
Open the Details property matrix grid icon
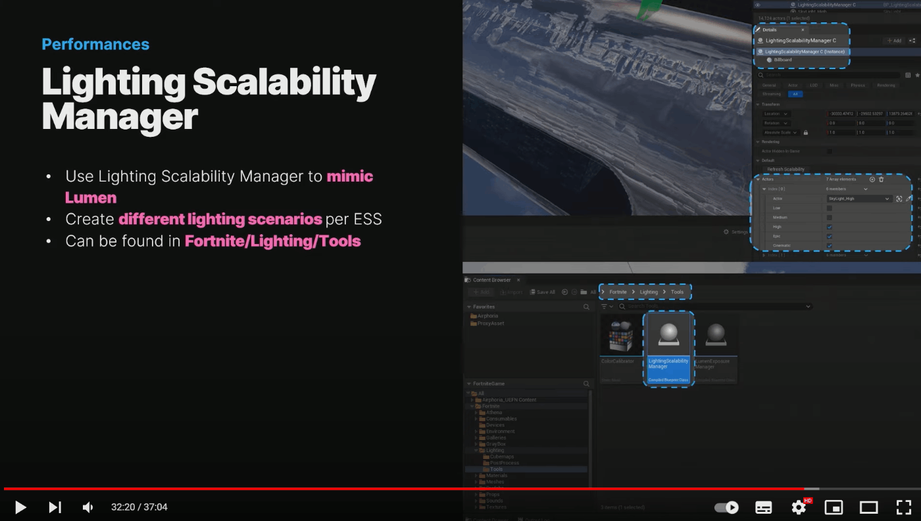pyautogui.click(x=909, y=75)
